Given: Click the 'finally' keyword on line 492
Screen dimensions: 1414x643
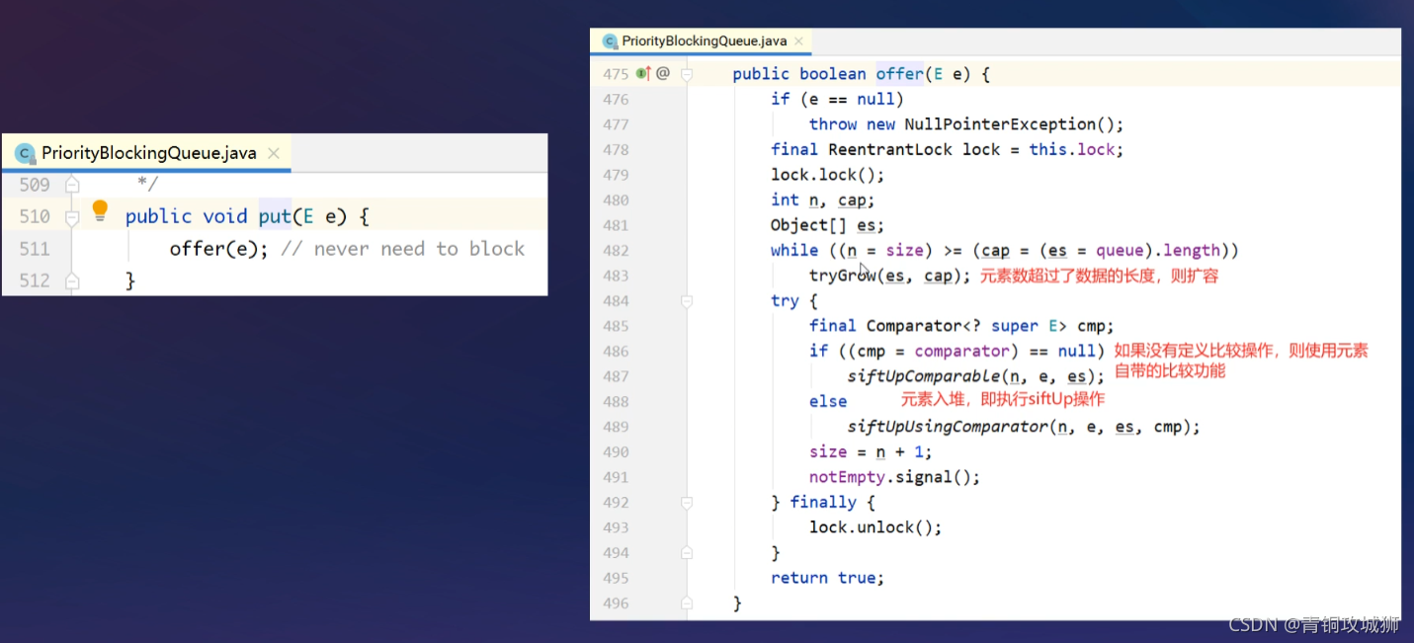Looking at the screenshot, I should [x=823, y=503].
